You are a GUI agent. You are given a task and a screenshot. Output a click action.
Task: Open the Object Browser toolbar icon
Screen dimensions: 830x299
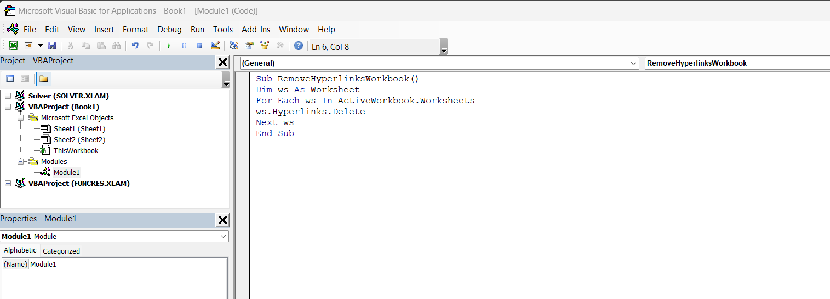coord(265,46)
